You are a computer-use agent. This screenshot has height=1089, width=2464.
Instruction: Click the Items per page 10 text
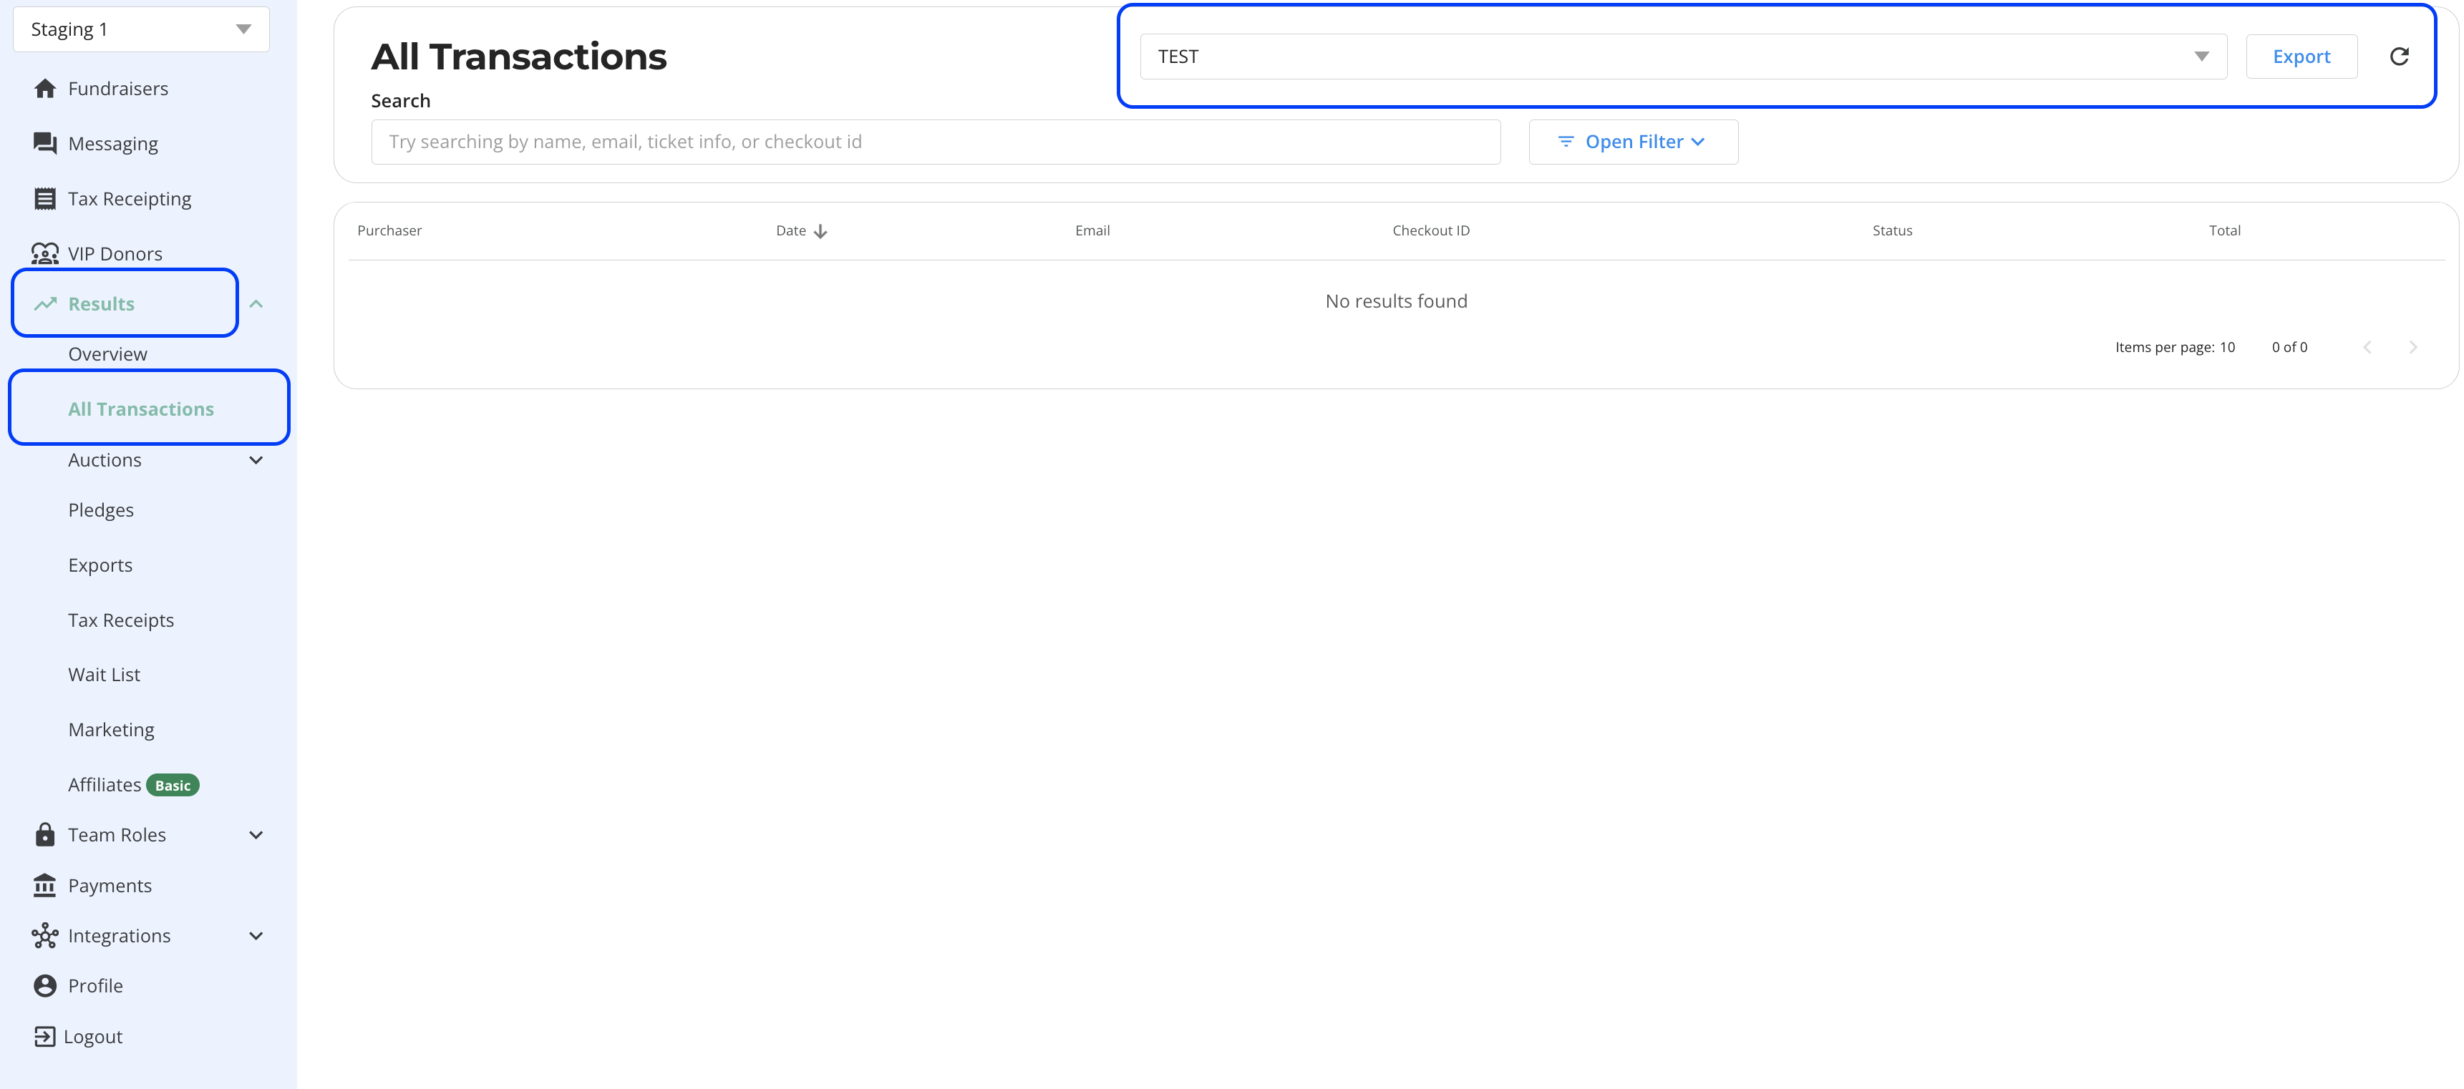(x=2175, y=347)
